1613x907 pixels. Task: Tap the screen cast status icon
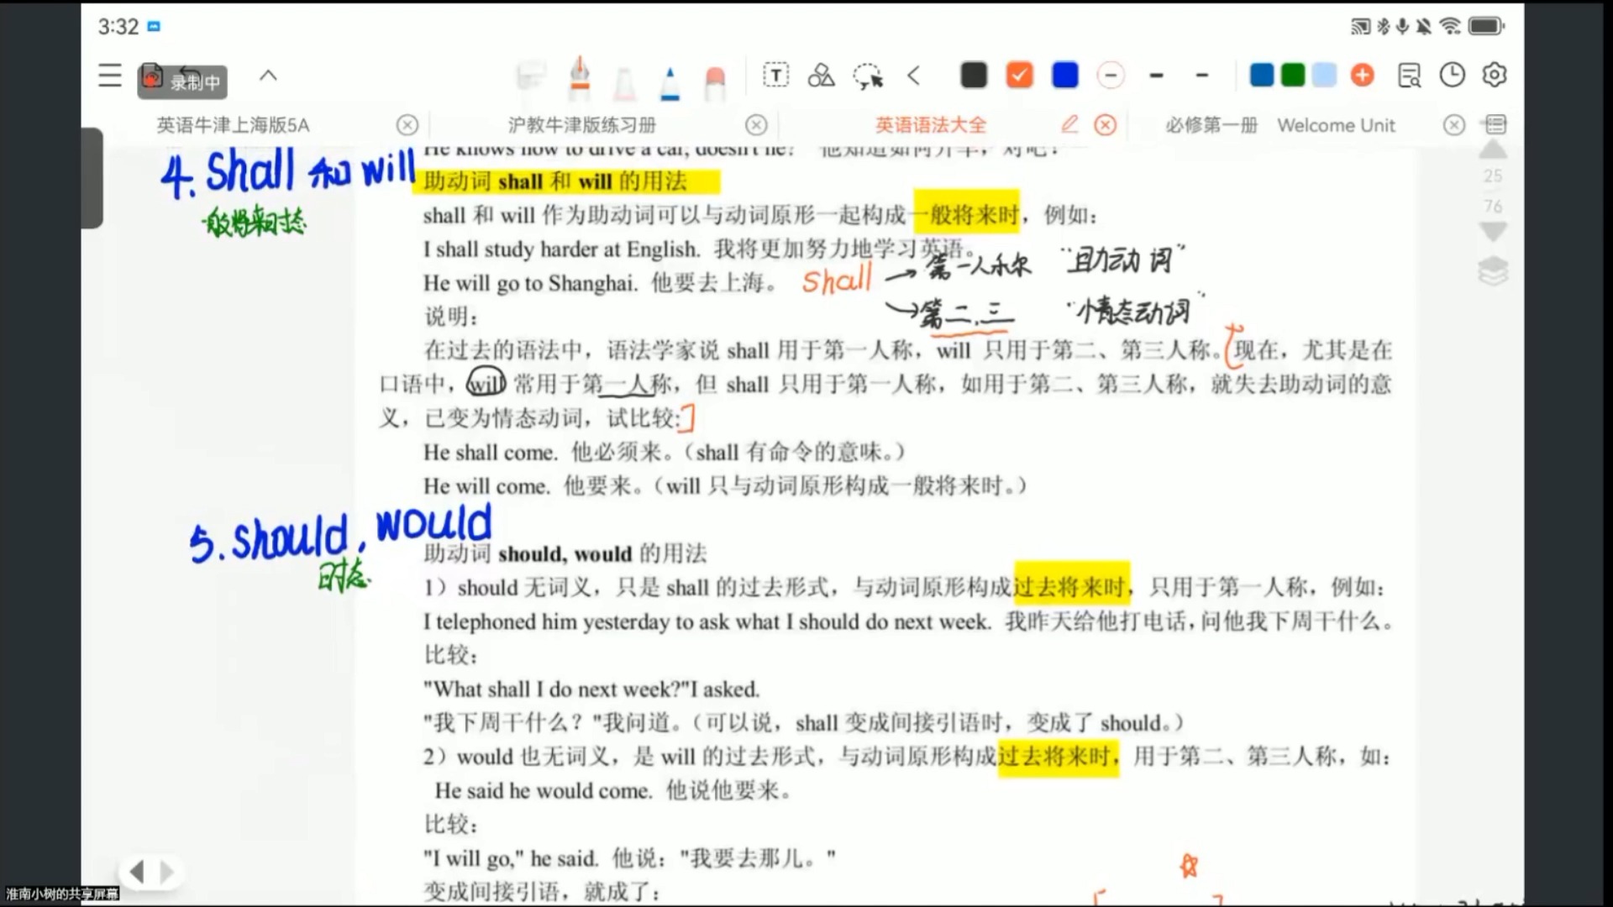(x=1360, y=27)
